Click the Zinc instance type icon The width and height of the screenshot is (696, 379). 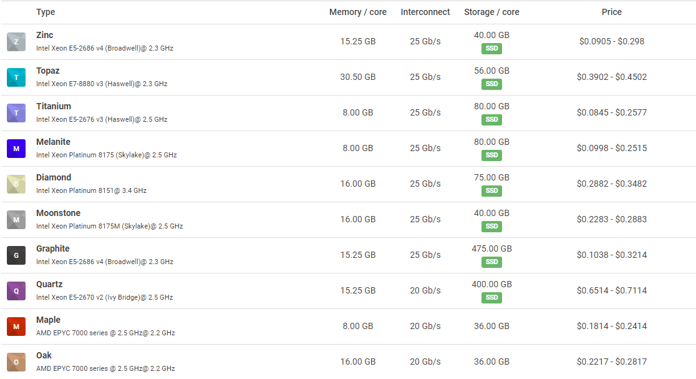[16, 42]
